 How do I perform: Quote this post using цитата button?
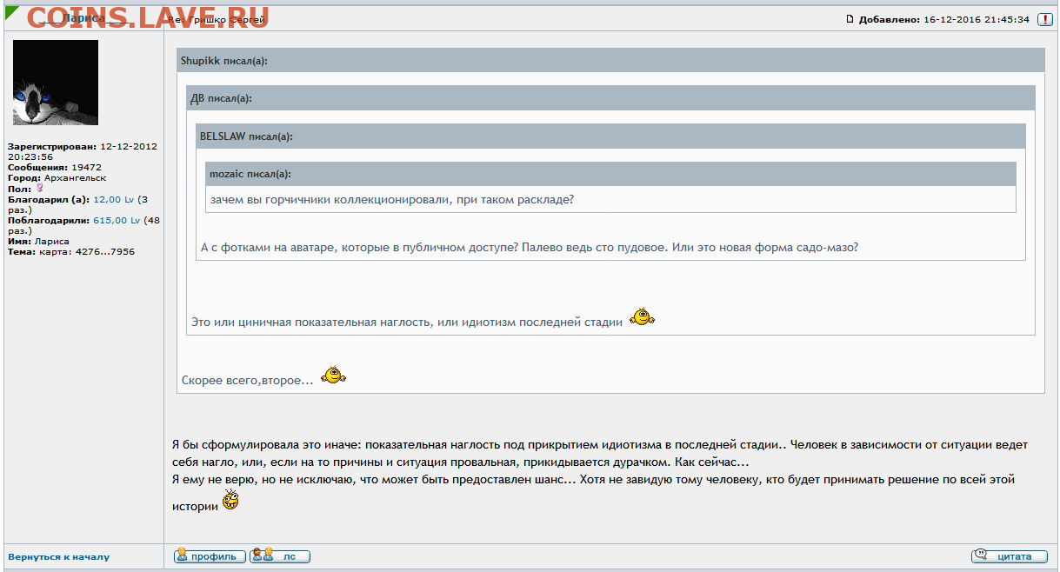(x=1008, y=556)
